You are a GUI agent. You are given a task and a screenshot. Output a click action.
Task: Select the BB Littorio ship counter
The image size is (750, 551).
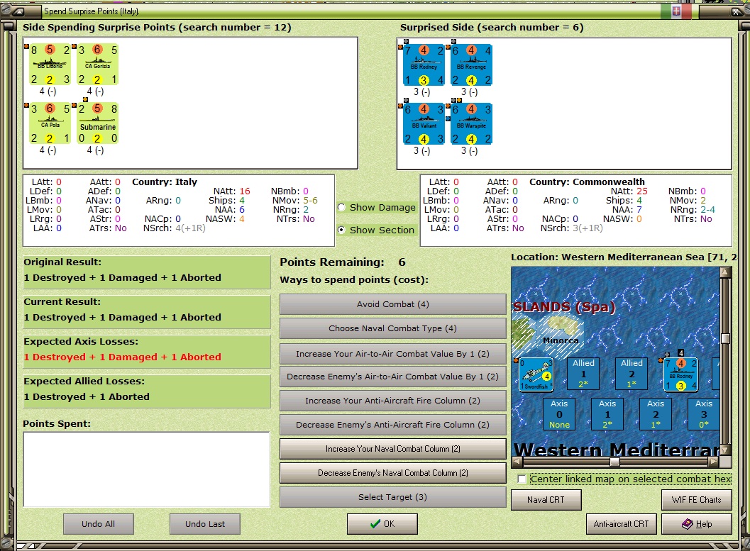point(50,65)
